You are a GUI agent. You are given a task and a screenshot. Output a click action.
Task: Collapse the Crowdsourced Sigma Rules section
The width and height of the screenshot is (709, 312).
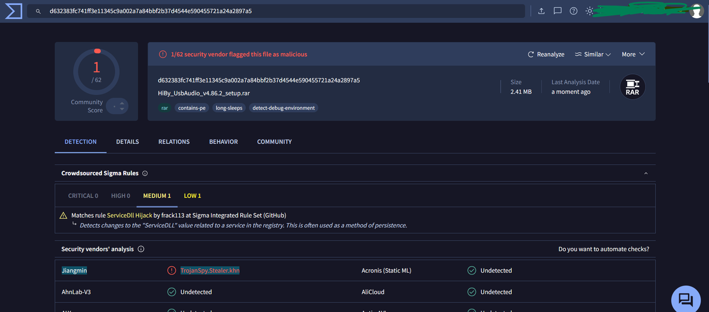(x=646, y=173)
